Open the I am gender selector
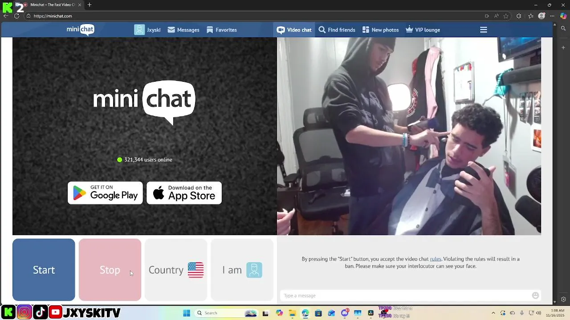 tap(242, 270)
